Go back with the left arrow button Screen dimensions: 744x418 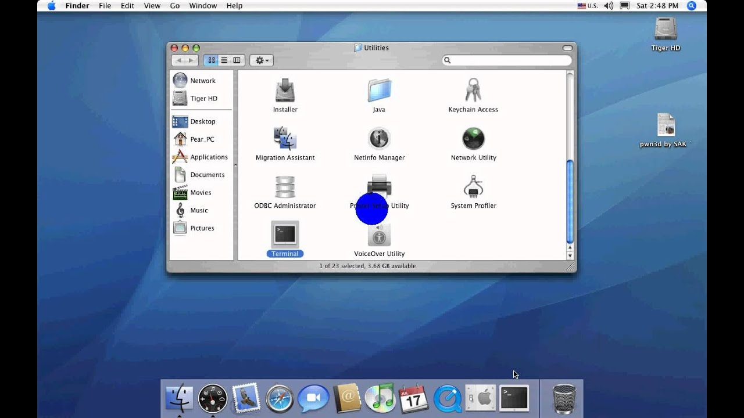pos(178,60)
